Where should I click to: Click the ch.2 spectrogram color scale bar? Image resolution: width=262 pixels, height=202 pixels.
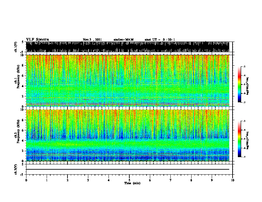(x=240, y=139)
